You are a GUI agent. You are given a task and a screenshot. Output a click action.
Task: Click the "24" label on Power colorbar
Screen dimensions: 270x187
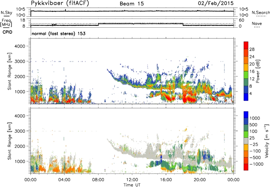pyautogui.click(x=252, y=57)
